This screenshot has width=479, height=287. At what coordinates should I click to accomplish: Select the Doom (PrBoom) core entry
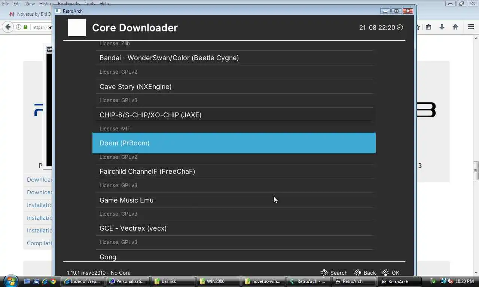234,143
